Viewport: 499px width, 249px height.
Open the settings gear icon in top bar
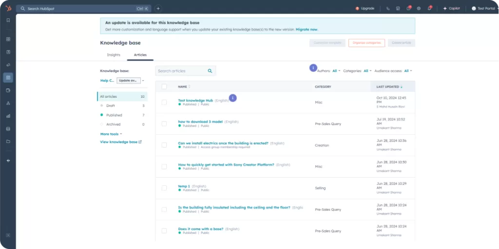419,9
